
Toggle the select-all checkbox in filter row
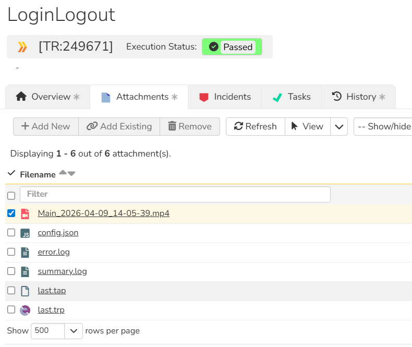point(11,195)
